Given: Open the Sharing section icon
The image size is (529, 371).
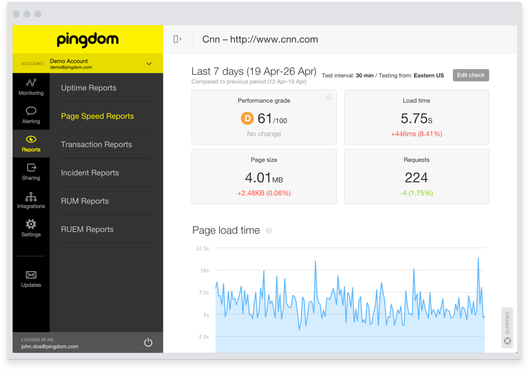Looking at the screenshot, I should pyautogui.click(x=31, y=168).
